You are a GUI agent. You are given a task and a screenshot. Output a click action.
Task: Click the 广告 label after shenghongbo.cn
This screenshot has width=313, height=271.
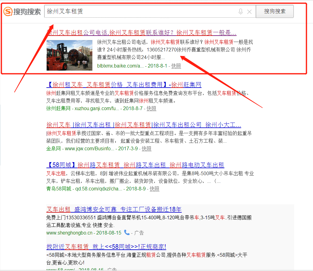coord(139,233)
